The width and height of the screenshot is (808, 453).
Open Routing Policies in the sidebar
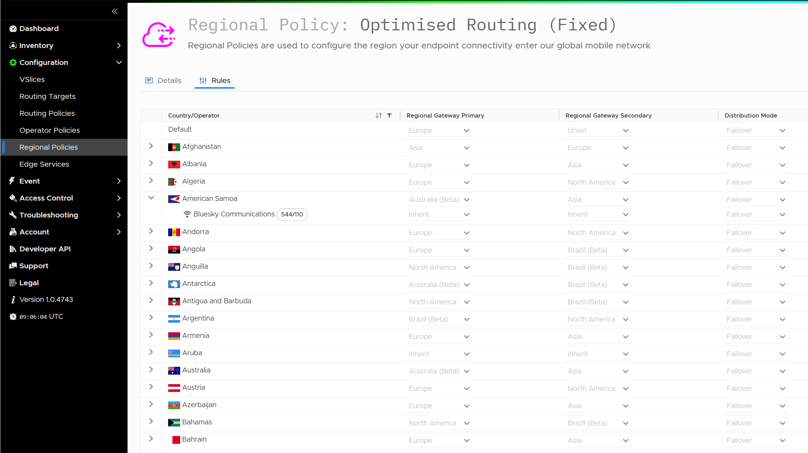click(x=47, y=113)
